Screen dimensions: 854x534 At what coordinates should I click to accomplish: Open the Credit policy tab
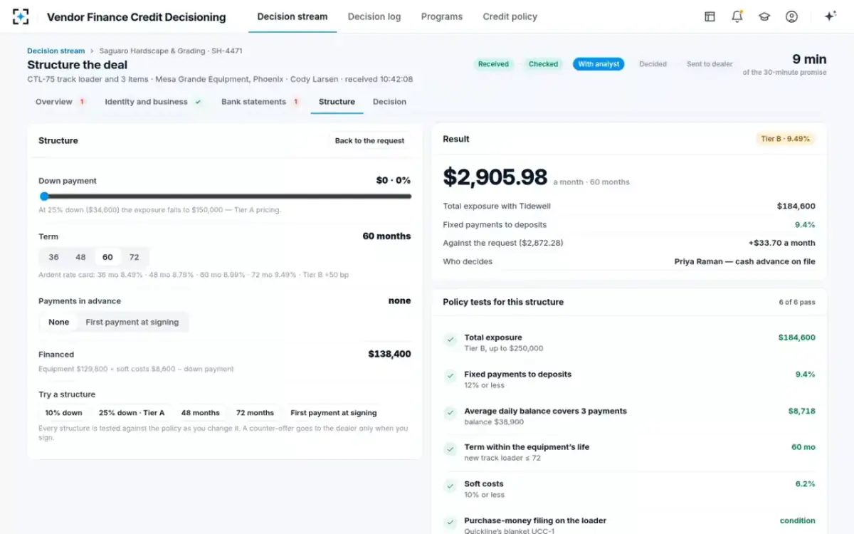[510, 16]
